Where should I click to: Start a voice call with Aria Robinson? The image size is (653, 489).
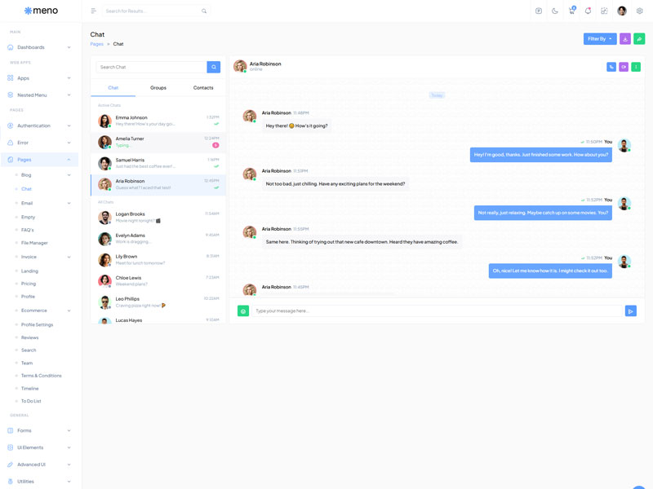[611, 67]
